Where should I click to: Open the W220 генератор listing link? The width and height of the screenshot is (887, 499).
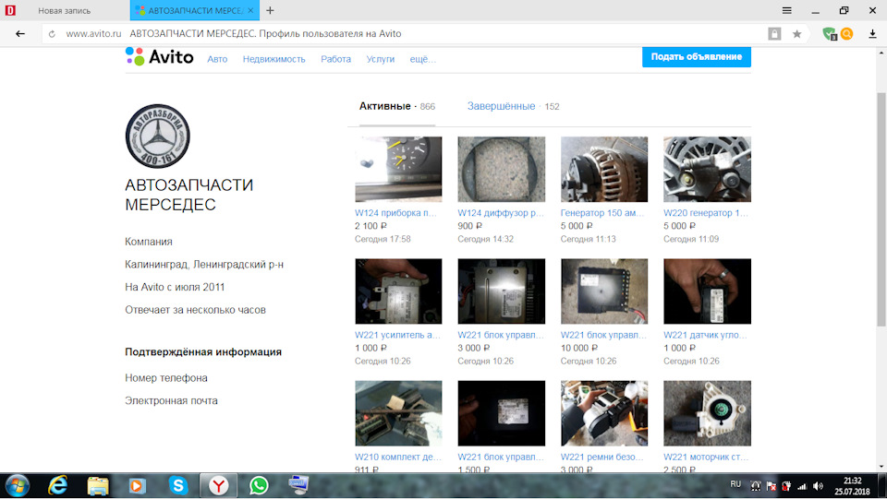pos(705,213)
